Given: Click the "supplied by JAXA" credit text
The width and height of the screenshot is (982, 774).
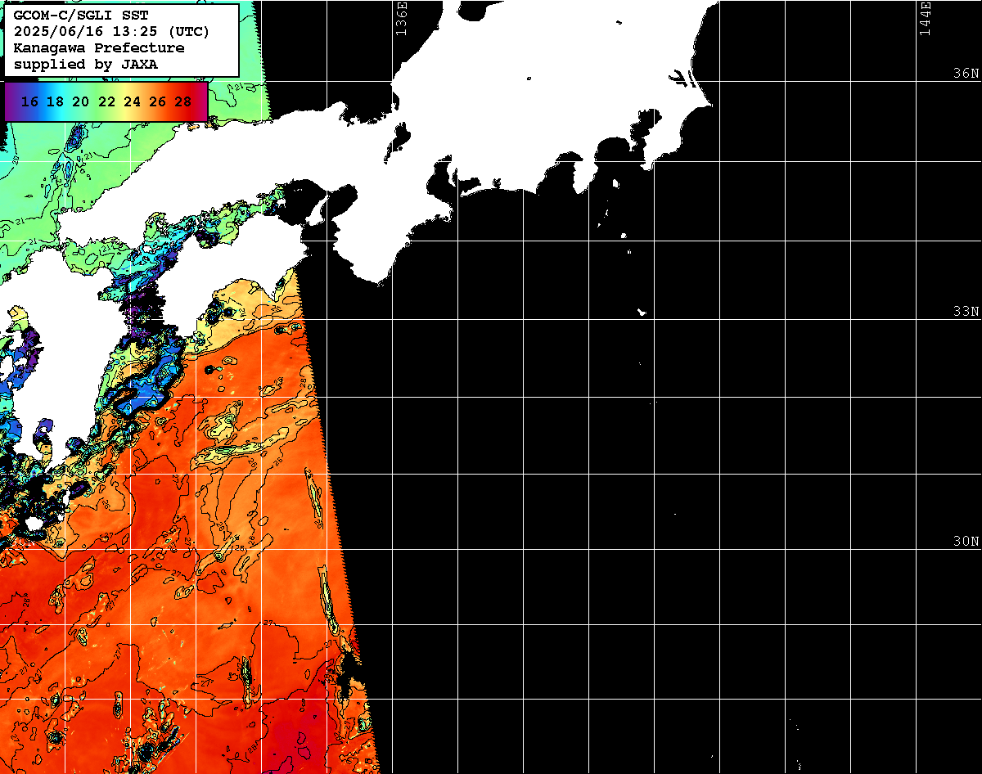Looking at the screenshot, I should pos(86,64).
